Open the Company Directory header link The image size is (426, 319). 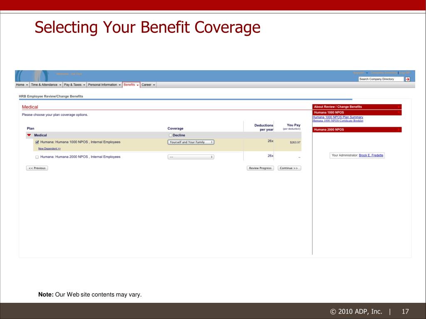click(x=384, y=73)
